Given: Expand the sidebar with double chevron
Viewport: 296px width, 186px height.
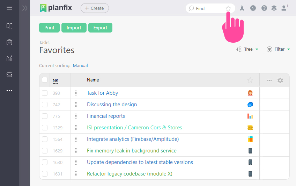Looking at the screenshot, I should tap(25, 8).
